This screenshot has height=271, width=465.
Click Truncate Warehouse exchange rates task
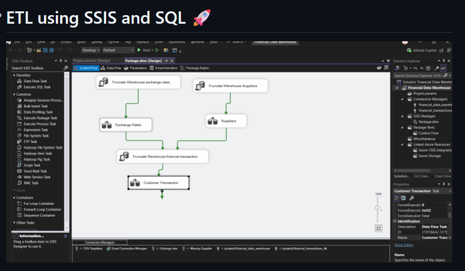point(138,82)
